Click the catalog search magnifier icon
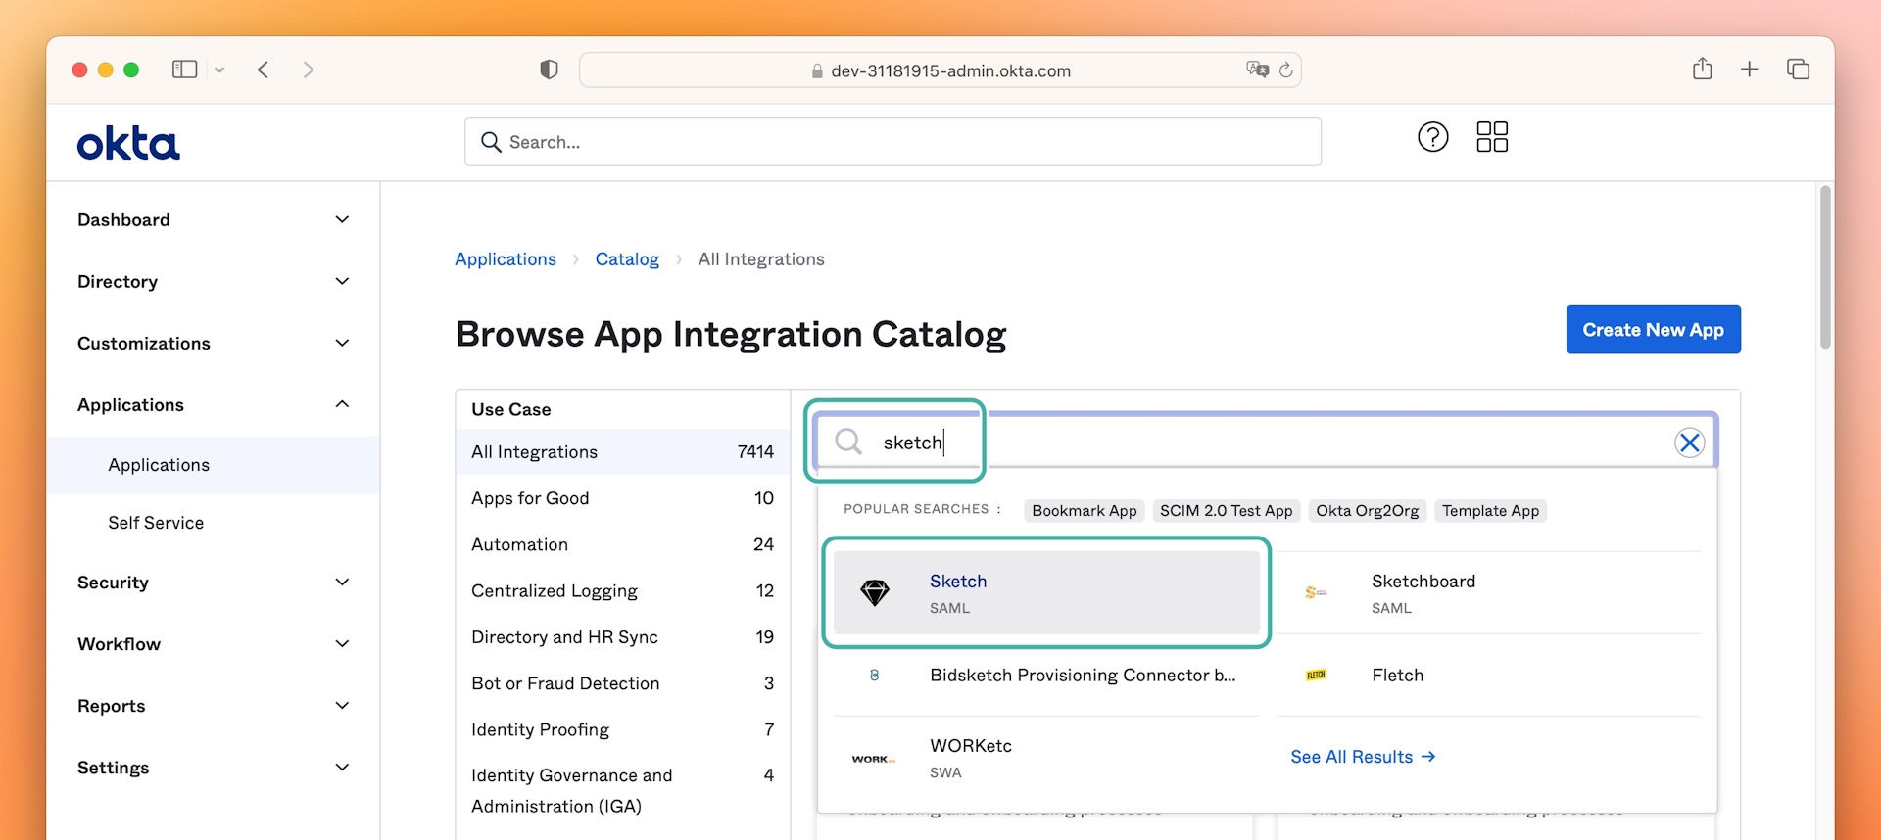1881x840 pixels. tap(848, 442)
